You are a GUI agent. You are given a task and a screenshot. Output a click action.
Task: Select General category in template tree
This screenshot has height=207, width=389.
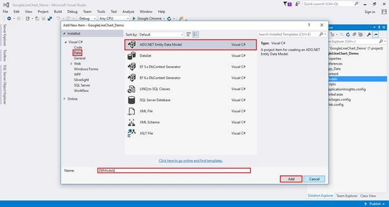(x=80, y=58)
